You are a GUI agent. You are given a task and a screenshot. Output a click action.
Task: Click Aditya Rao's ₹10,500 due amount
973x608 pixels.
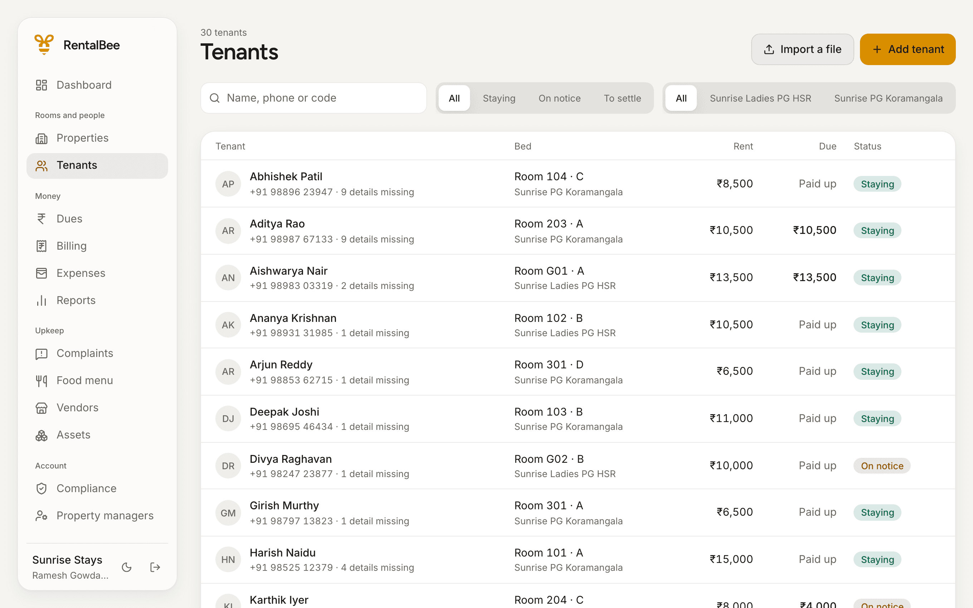(814, 230)
